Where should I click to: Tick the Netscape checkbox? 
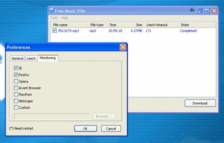(x=16, y=101)
